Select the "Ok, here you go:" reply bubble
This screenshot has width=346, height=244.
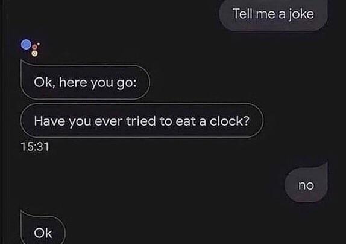click(85, 82)
